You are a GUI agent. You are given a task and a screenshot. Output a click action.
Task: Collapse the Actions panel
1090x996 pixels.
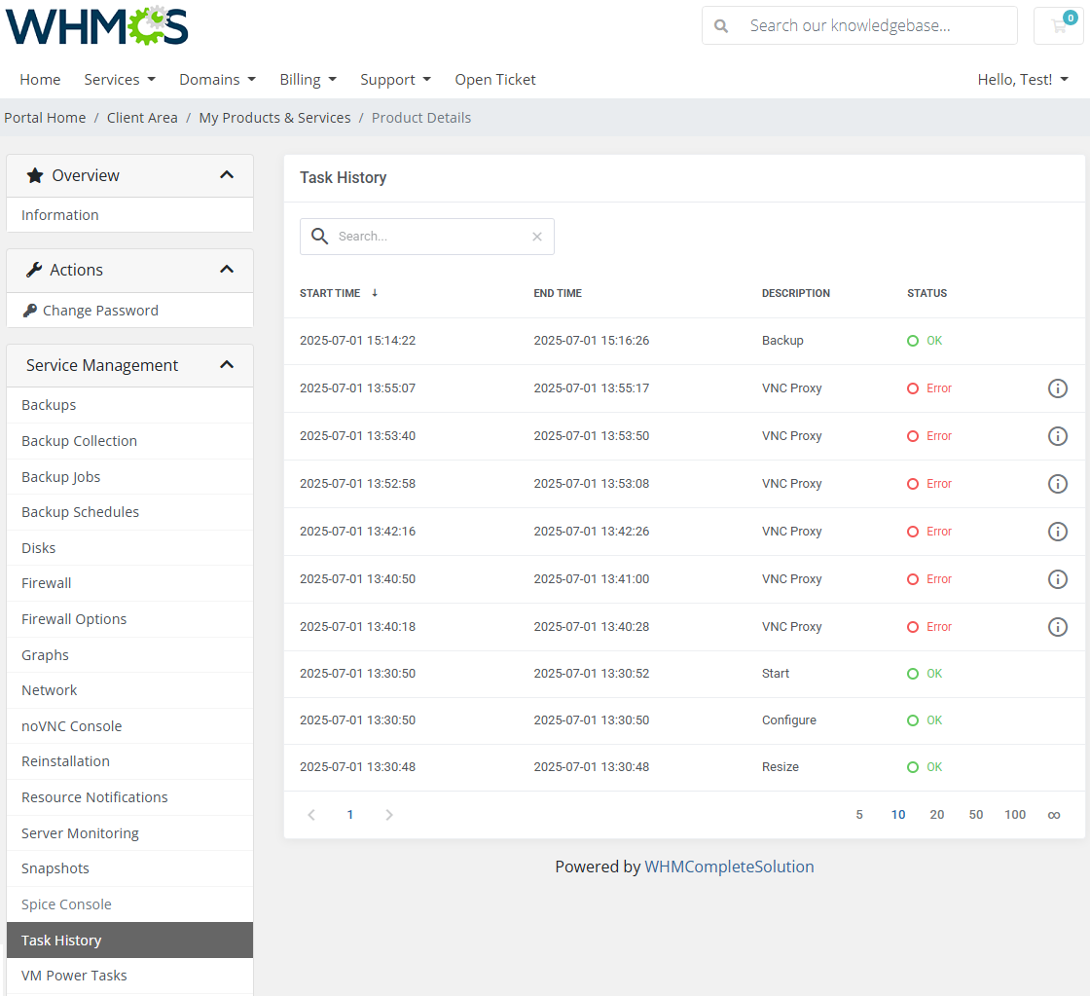(x=227, y=270)
